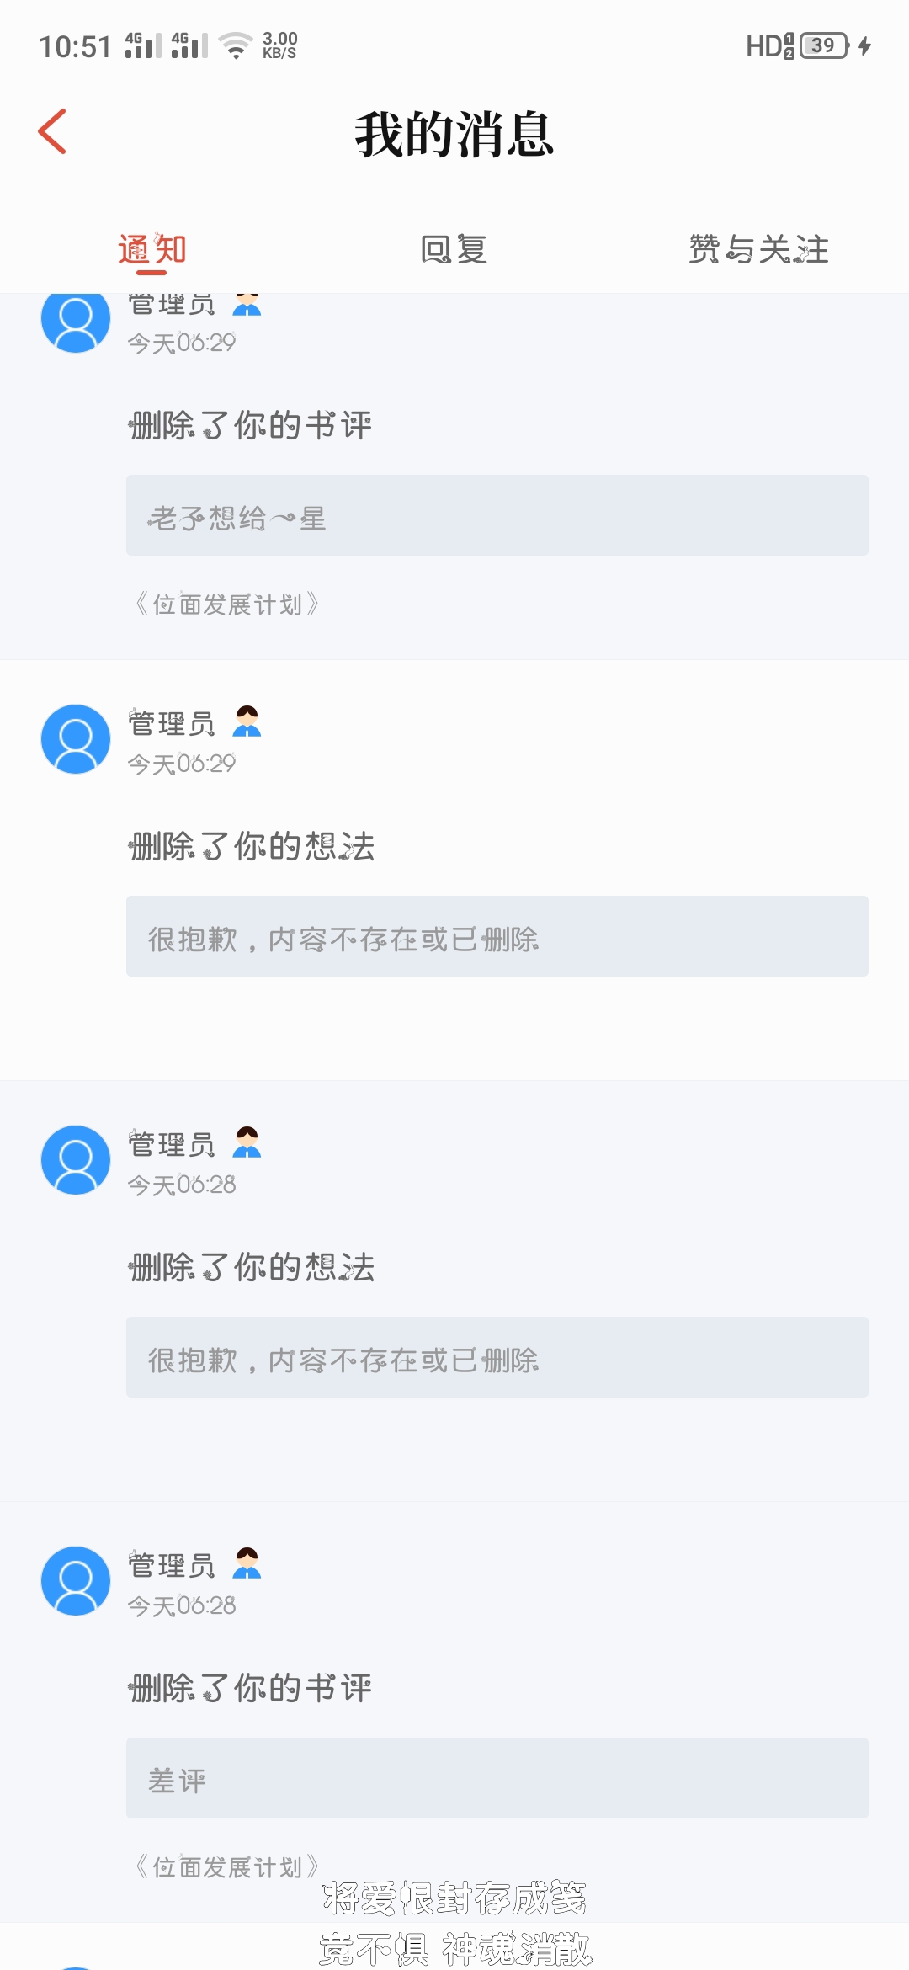Image resolution: width=909 pixels, height=1970 pixels.
Task: Open the 赞与关注 tab
Action: tap(758, 249)
